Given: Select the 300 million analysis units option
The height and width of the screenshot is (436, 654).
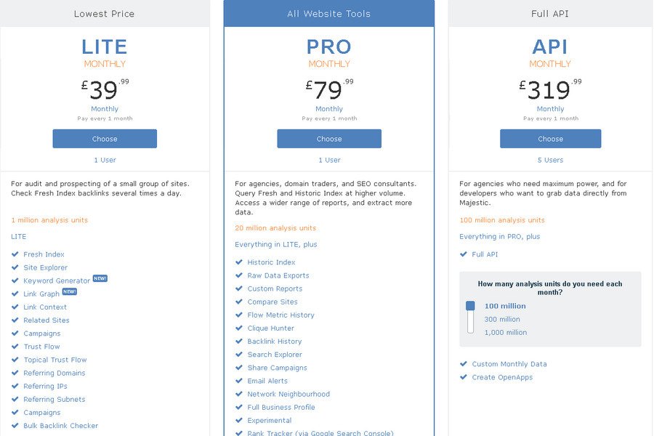Looking at the screenshot, I should click(x=502, y=319).
